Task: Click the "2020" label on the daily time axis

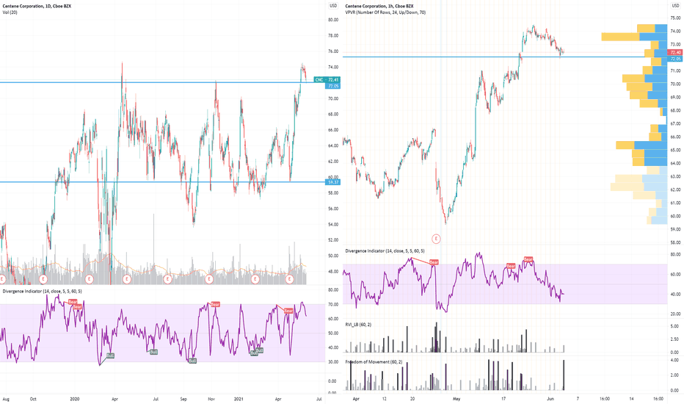Action: [x=75, y=399]
